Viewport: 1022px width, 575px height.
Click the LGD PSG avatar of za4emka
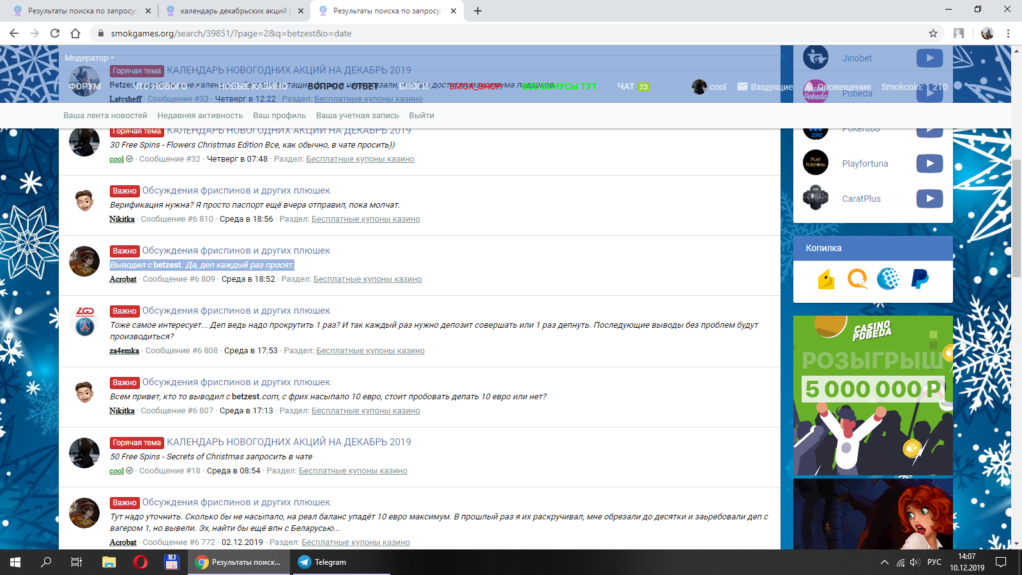pos(84,321)
